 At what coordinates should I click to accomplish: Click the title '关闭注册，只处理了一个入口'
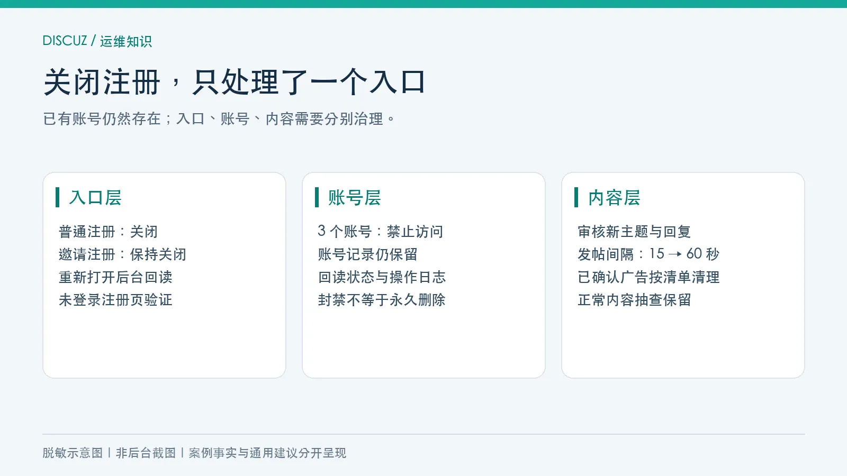pyautogui.click(x=235, y=83)
